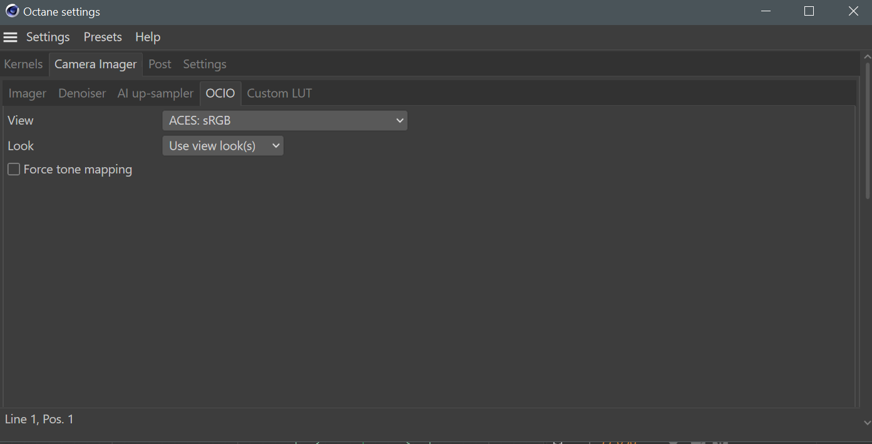Viewport: 872px width, 444px height.
Task: Switch to the Kernels tab
Action: pyautogui.click(x=23, y=64)
